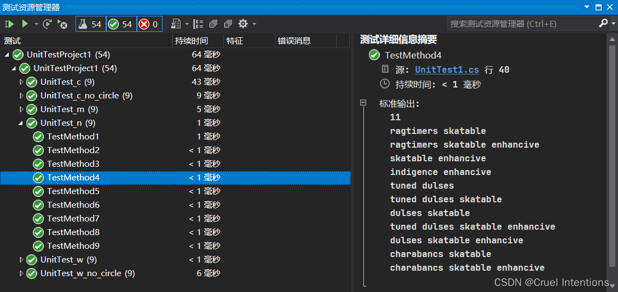Open the playlist dropdown arrow
Image resolution: width=618 pixels, height=292 pixels.
click(187, 24)
